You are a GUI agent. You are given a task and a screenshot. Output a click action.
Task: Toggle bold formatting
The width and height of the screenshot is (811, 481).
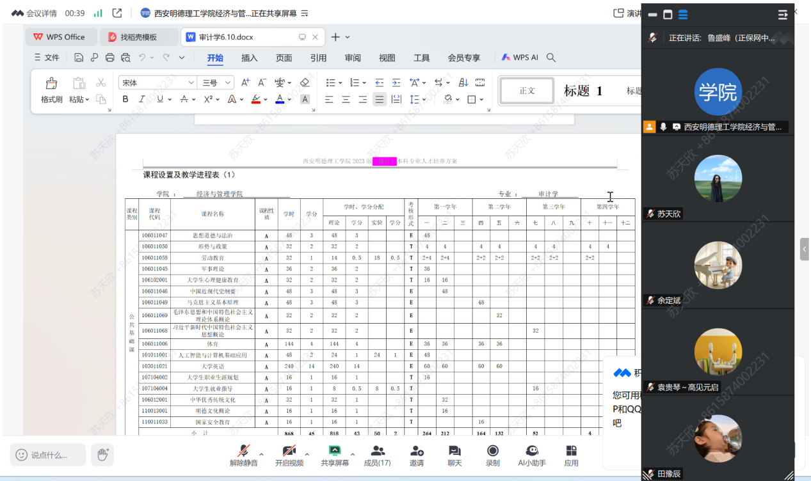pos(125,99)
